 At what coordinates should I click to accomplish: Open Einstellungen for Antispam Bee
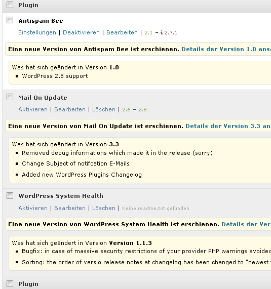tap(37, 32)
